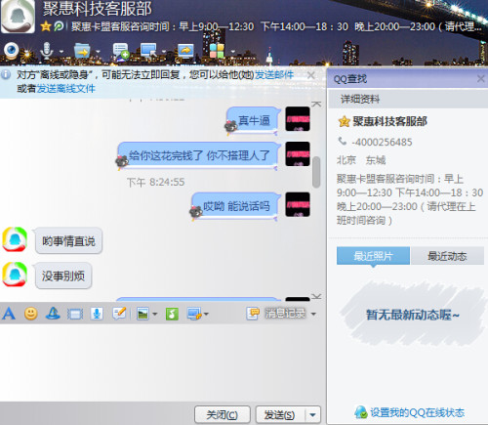Open the handwriting input notepad icon
The image size is (488, 425).
pos(119,314)
